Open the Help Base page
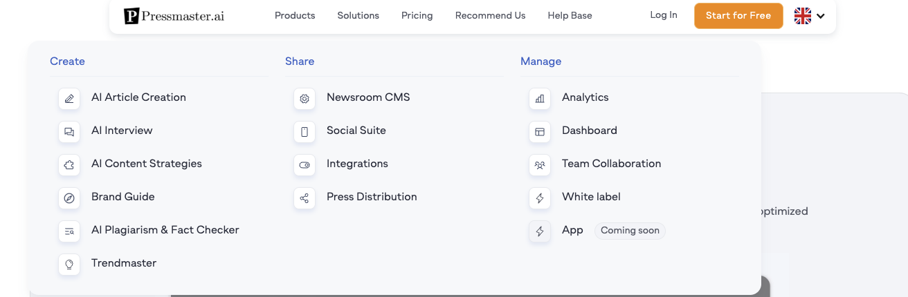This screenshot has width=908, height=297. pos(570,15)
